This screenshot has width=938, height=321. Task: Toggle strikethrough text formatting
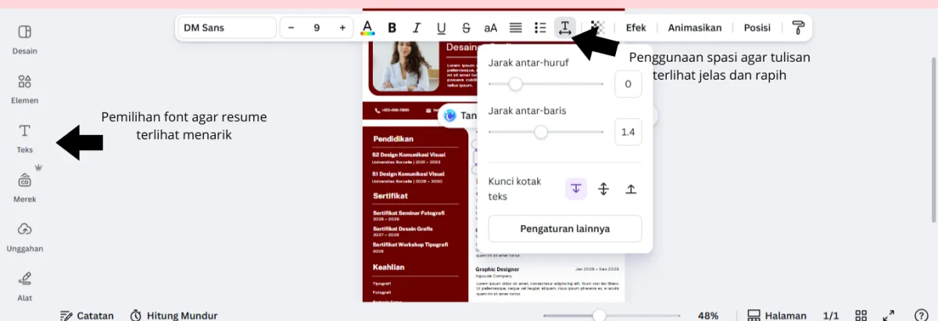pyautogui.click(x=466, y=28)
